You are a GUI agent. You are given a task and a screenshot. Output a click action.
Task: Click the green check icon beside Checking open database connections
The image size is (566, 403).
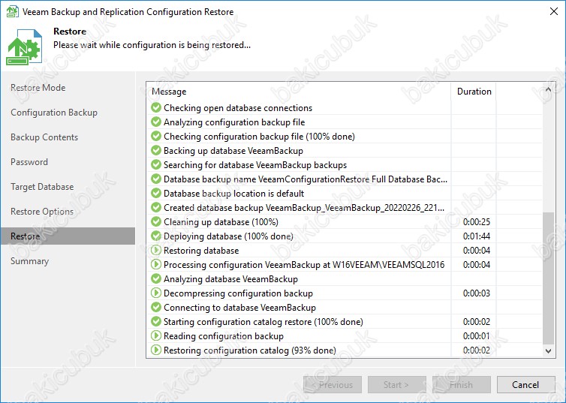click(156, 107)
